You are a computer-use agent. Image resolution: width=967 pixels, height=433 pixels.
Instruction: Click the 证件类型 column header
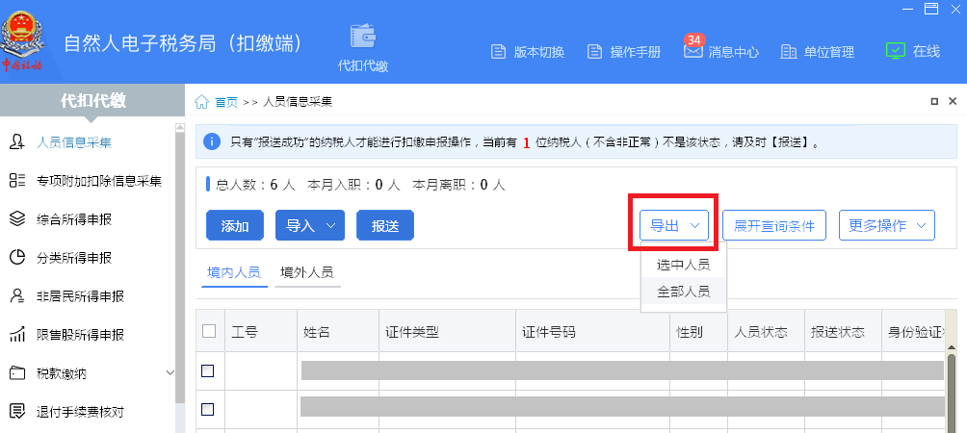pos(447,331)
